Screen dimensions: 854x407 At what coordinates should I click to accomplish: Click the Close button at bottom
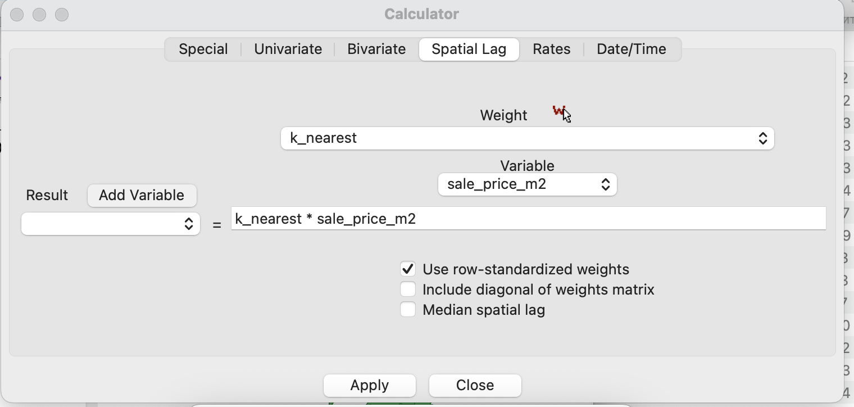[475, 385]
